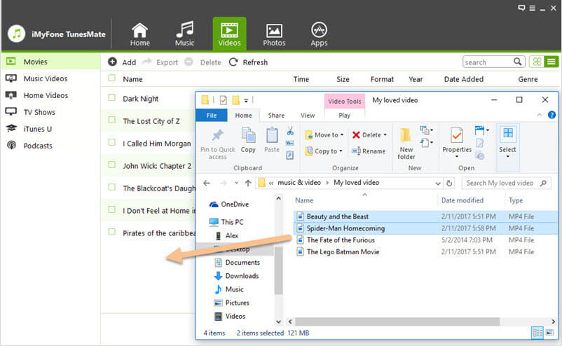This screenshot has width=562, height=346.
Task: Open Play tab under Video Tools
Action: [x=345, y=116]
